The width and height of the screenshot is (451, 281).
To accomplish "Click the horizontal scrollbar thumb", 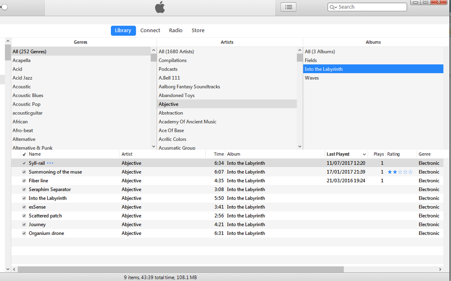I will [180, 269].
